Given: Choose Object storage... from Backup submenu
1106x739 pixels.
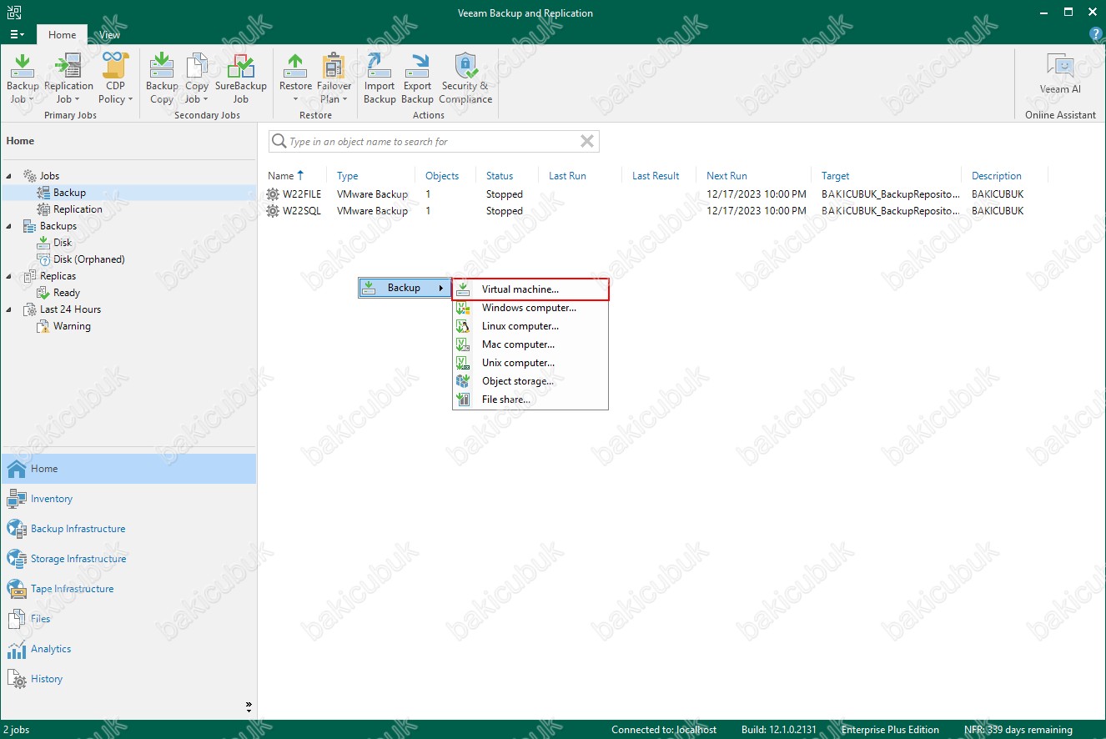Looking at the screenshot, I should [x=530, y=381].
